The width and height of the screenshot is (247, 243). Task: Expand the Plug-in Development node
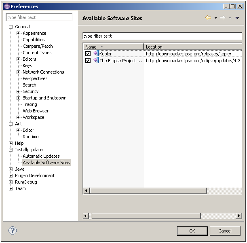11,175
